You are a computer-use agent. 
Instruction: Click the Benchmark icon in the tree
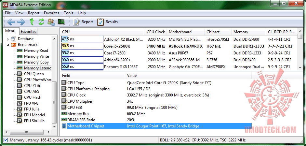tap(13, 45)
